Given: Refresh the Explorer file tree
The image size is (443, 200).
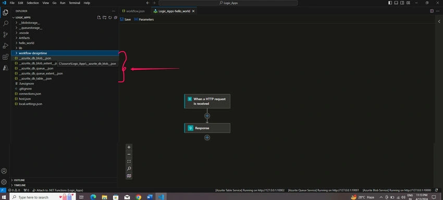Looking at the screenshot, I should pyautogui.click(x=110, y=18).
